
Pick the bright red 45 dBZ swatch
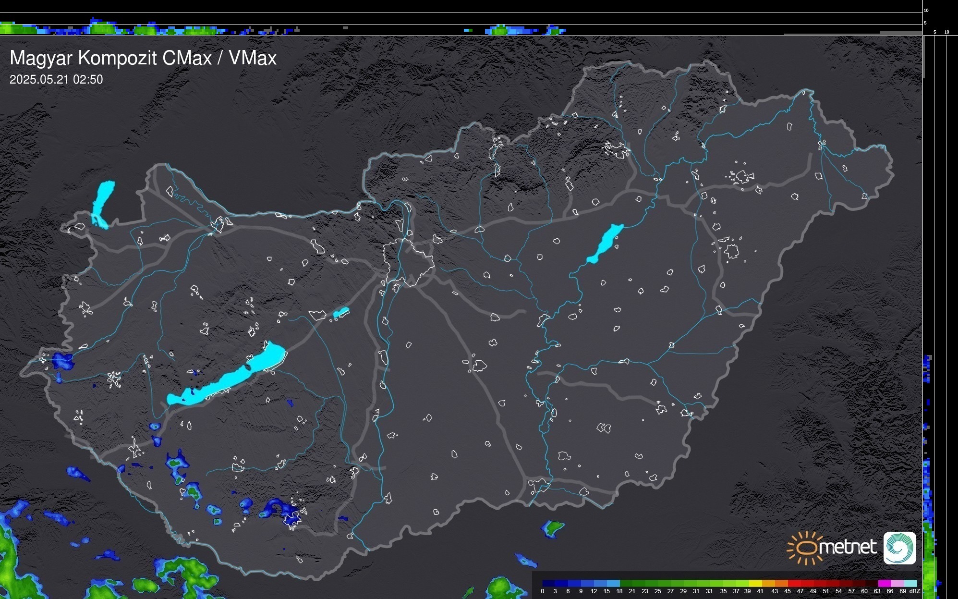pos(794,583)
